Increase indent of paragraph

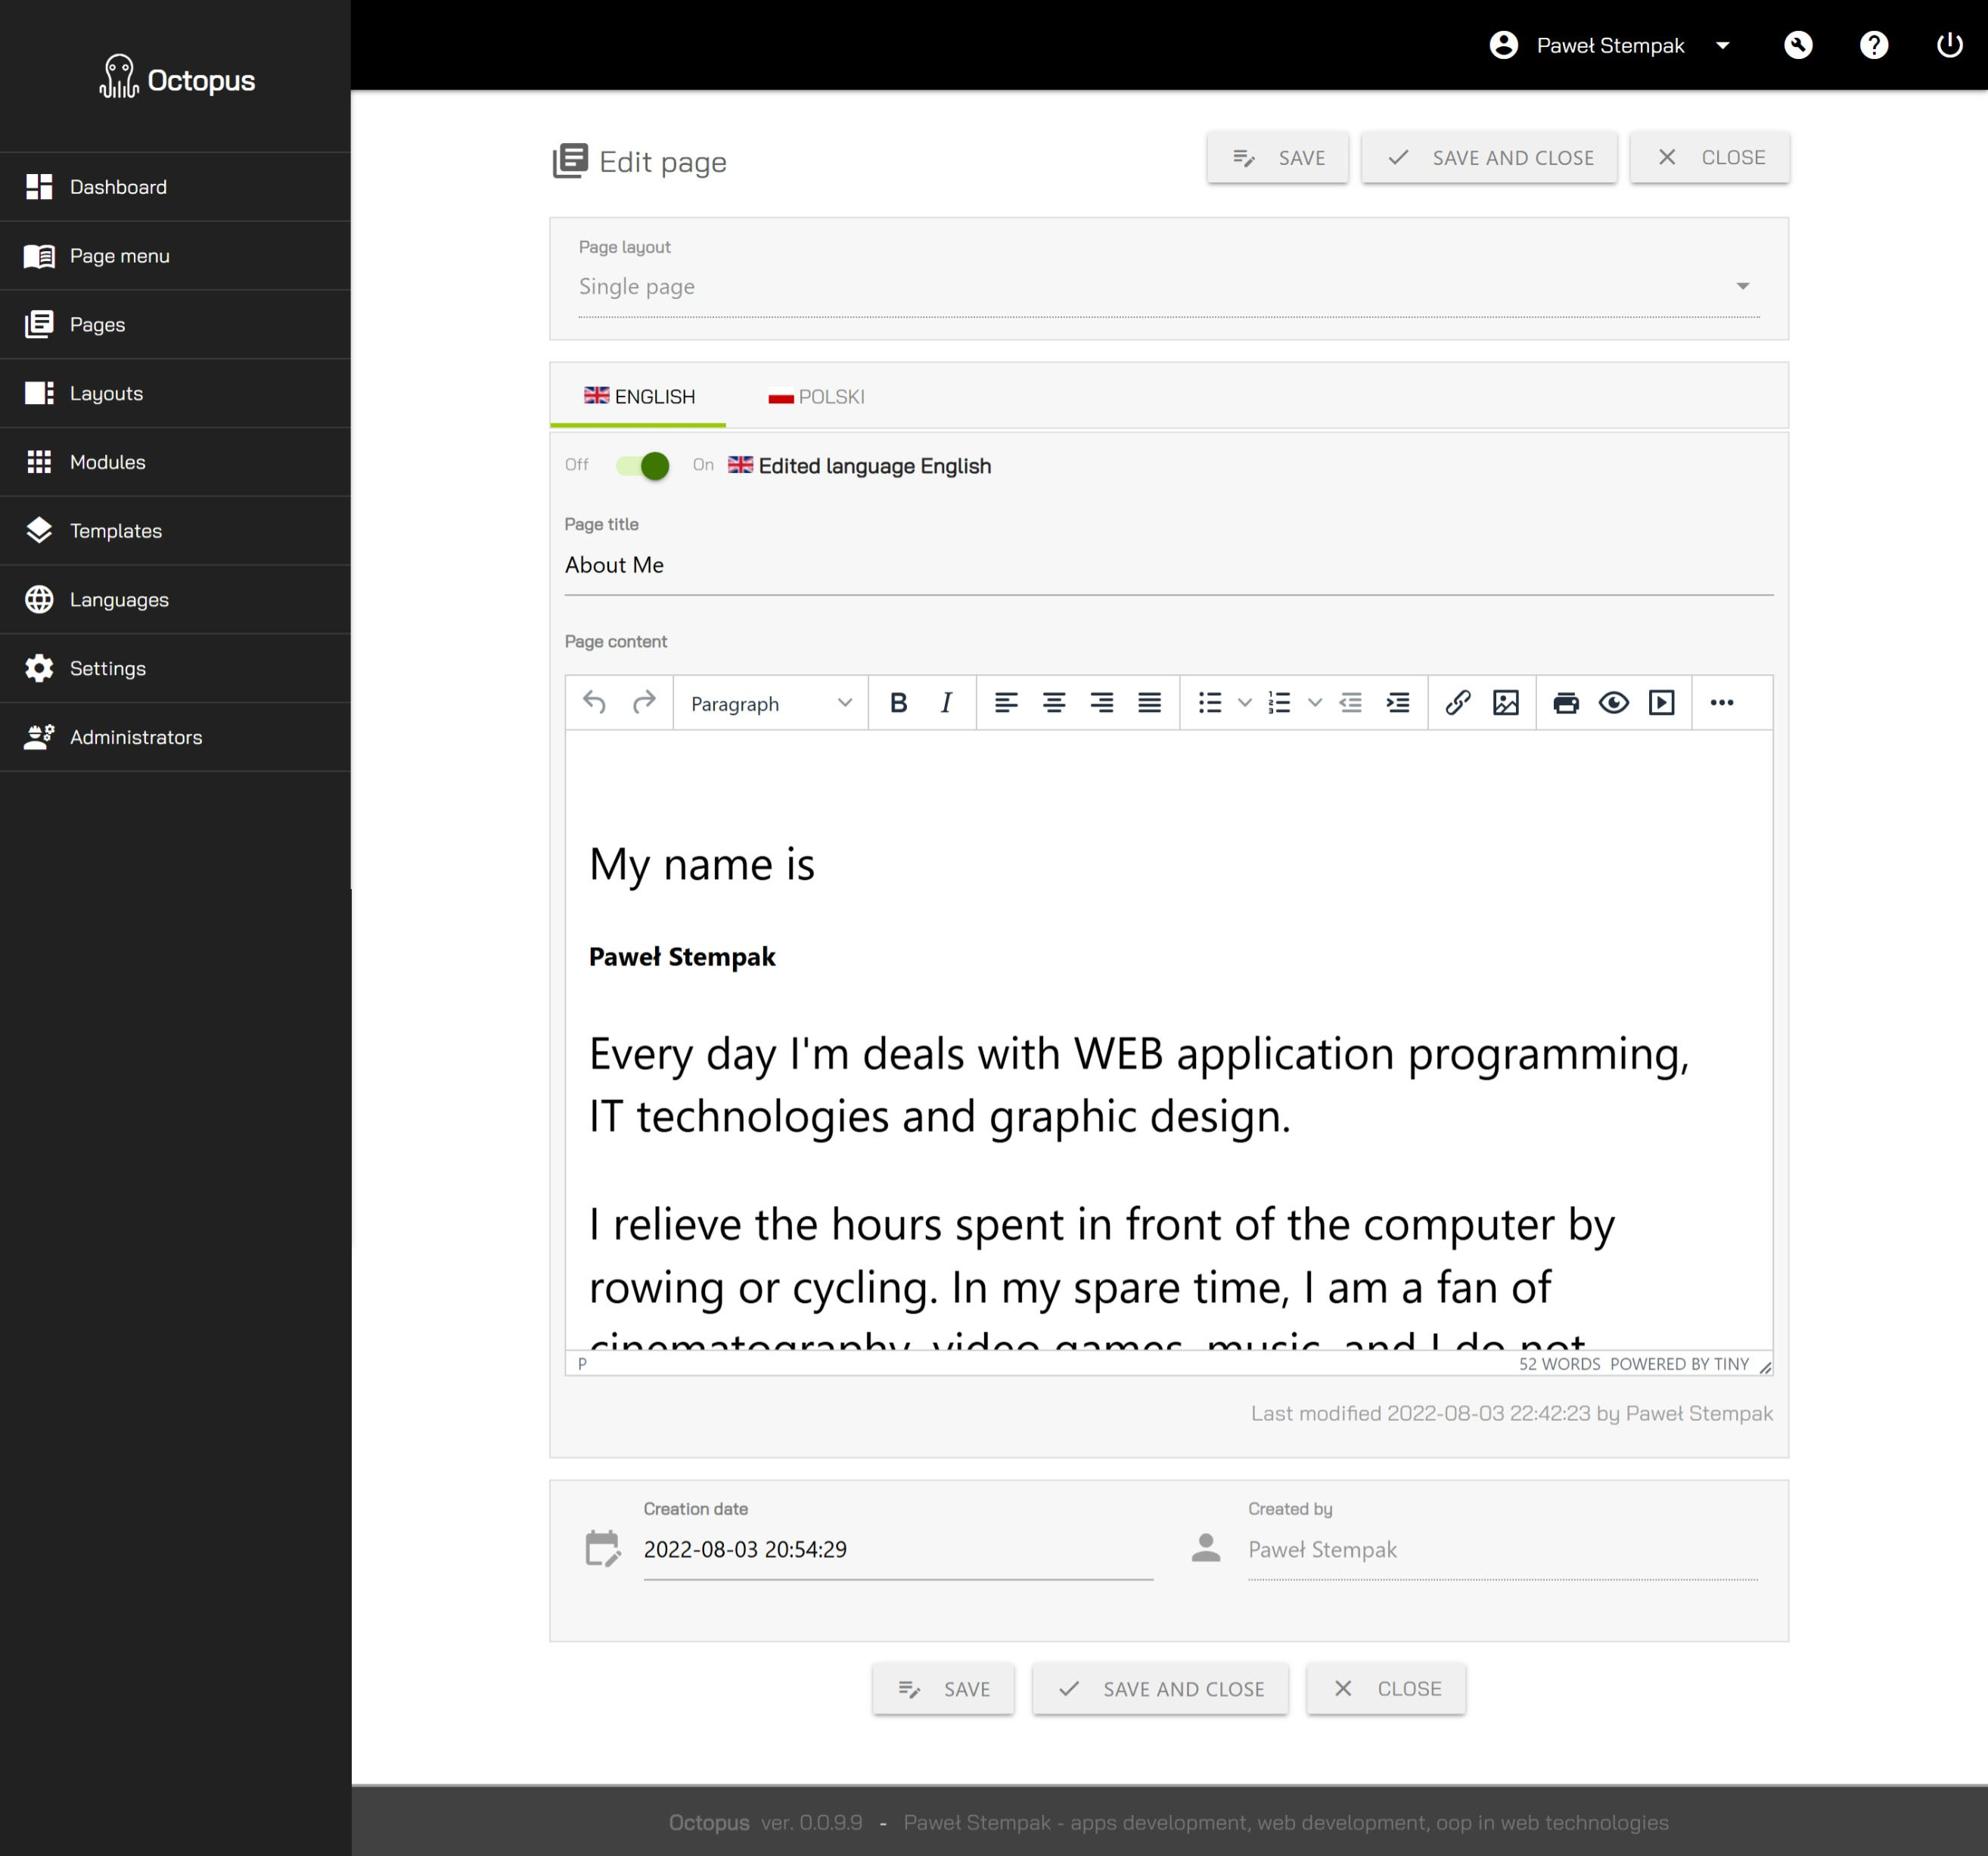point(1398,703)
